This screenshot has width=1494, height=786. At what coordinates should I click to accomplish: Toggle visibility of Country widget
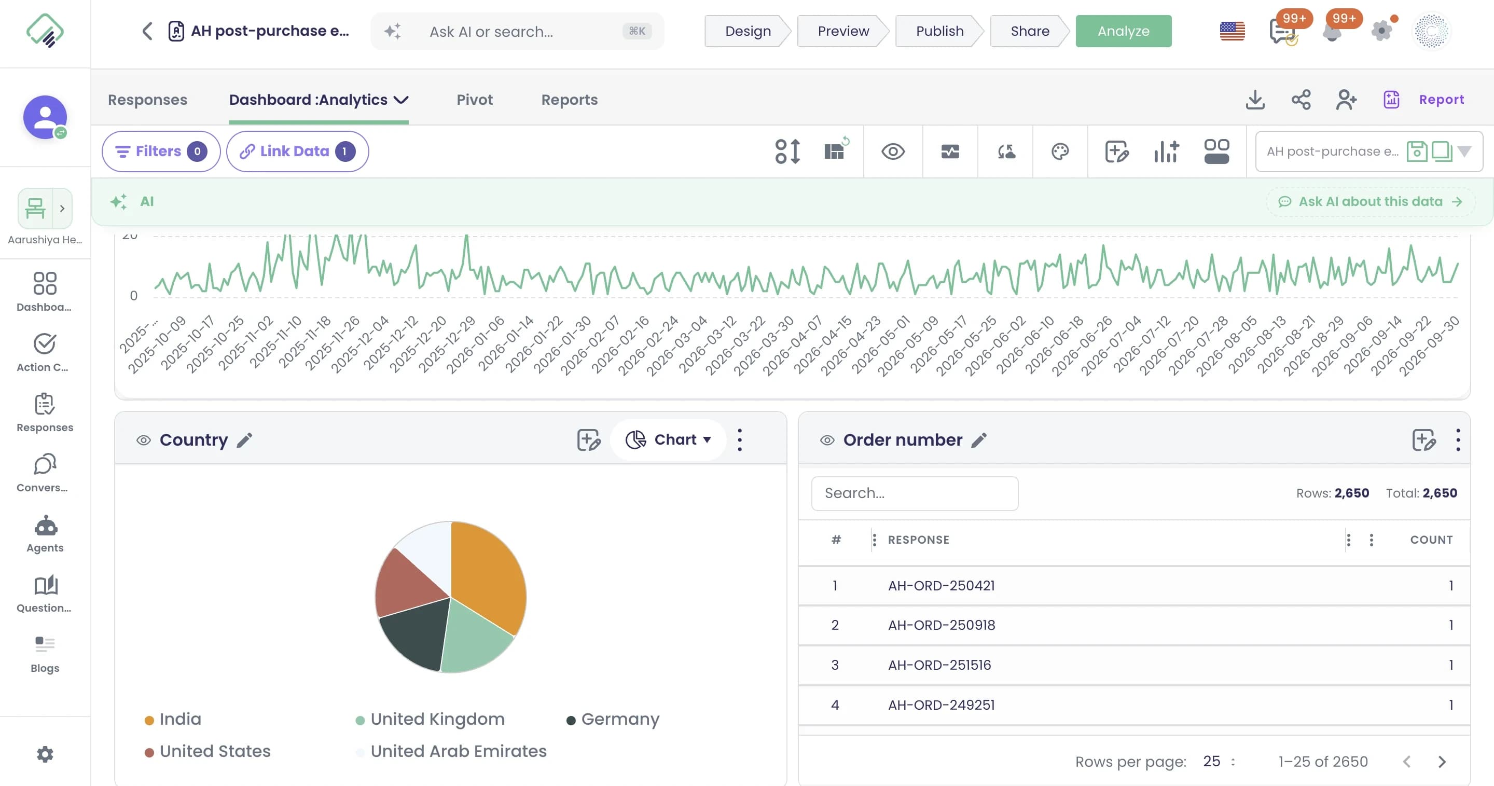point(143,440)
